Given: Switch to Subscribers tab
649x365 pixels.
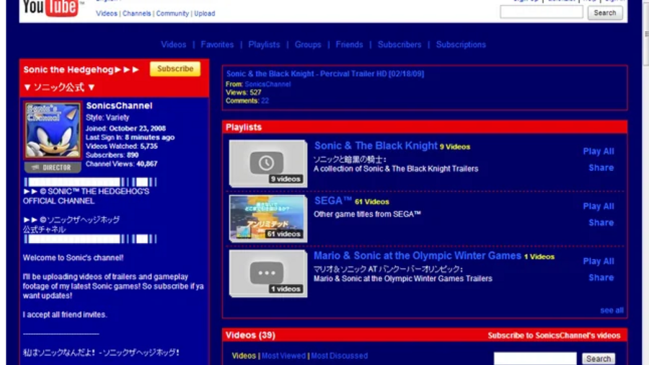Looking at the screenshot, I should [399, 45].
